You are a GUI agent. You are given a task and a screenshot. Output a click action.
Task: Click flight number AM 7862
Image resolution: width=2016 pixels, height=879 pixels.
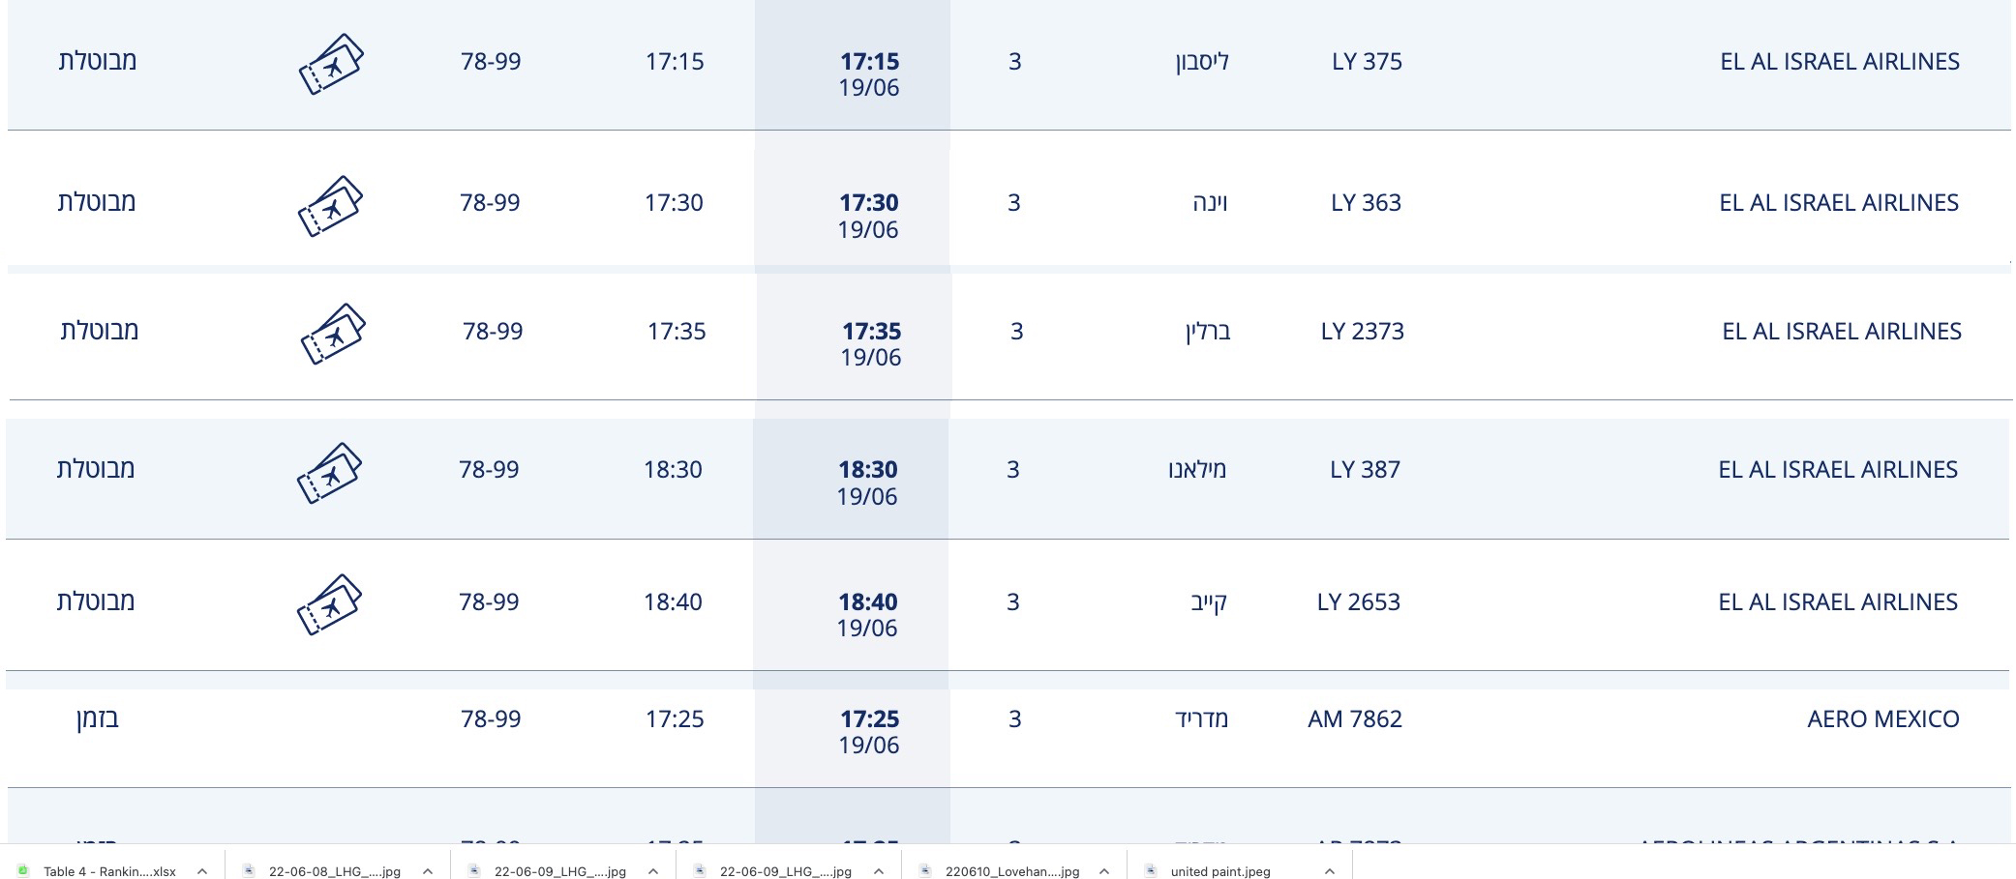pos(1354,719)
